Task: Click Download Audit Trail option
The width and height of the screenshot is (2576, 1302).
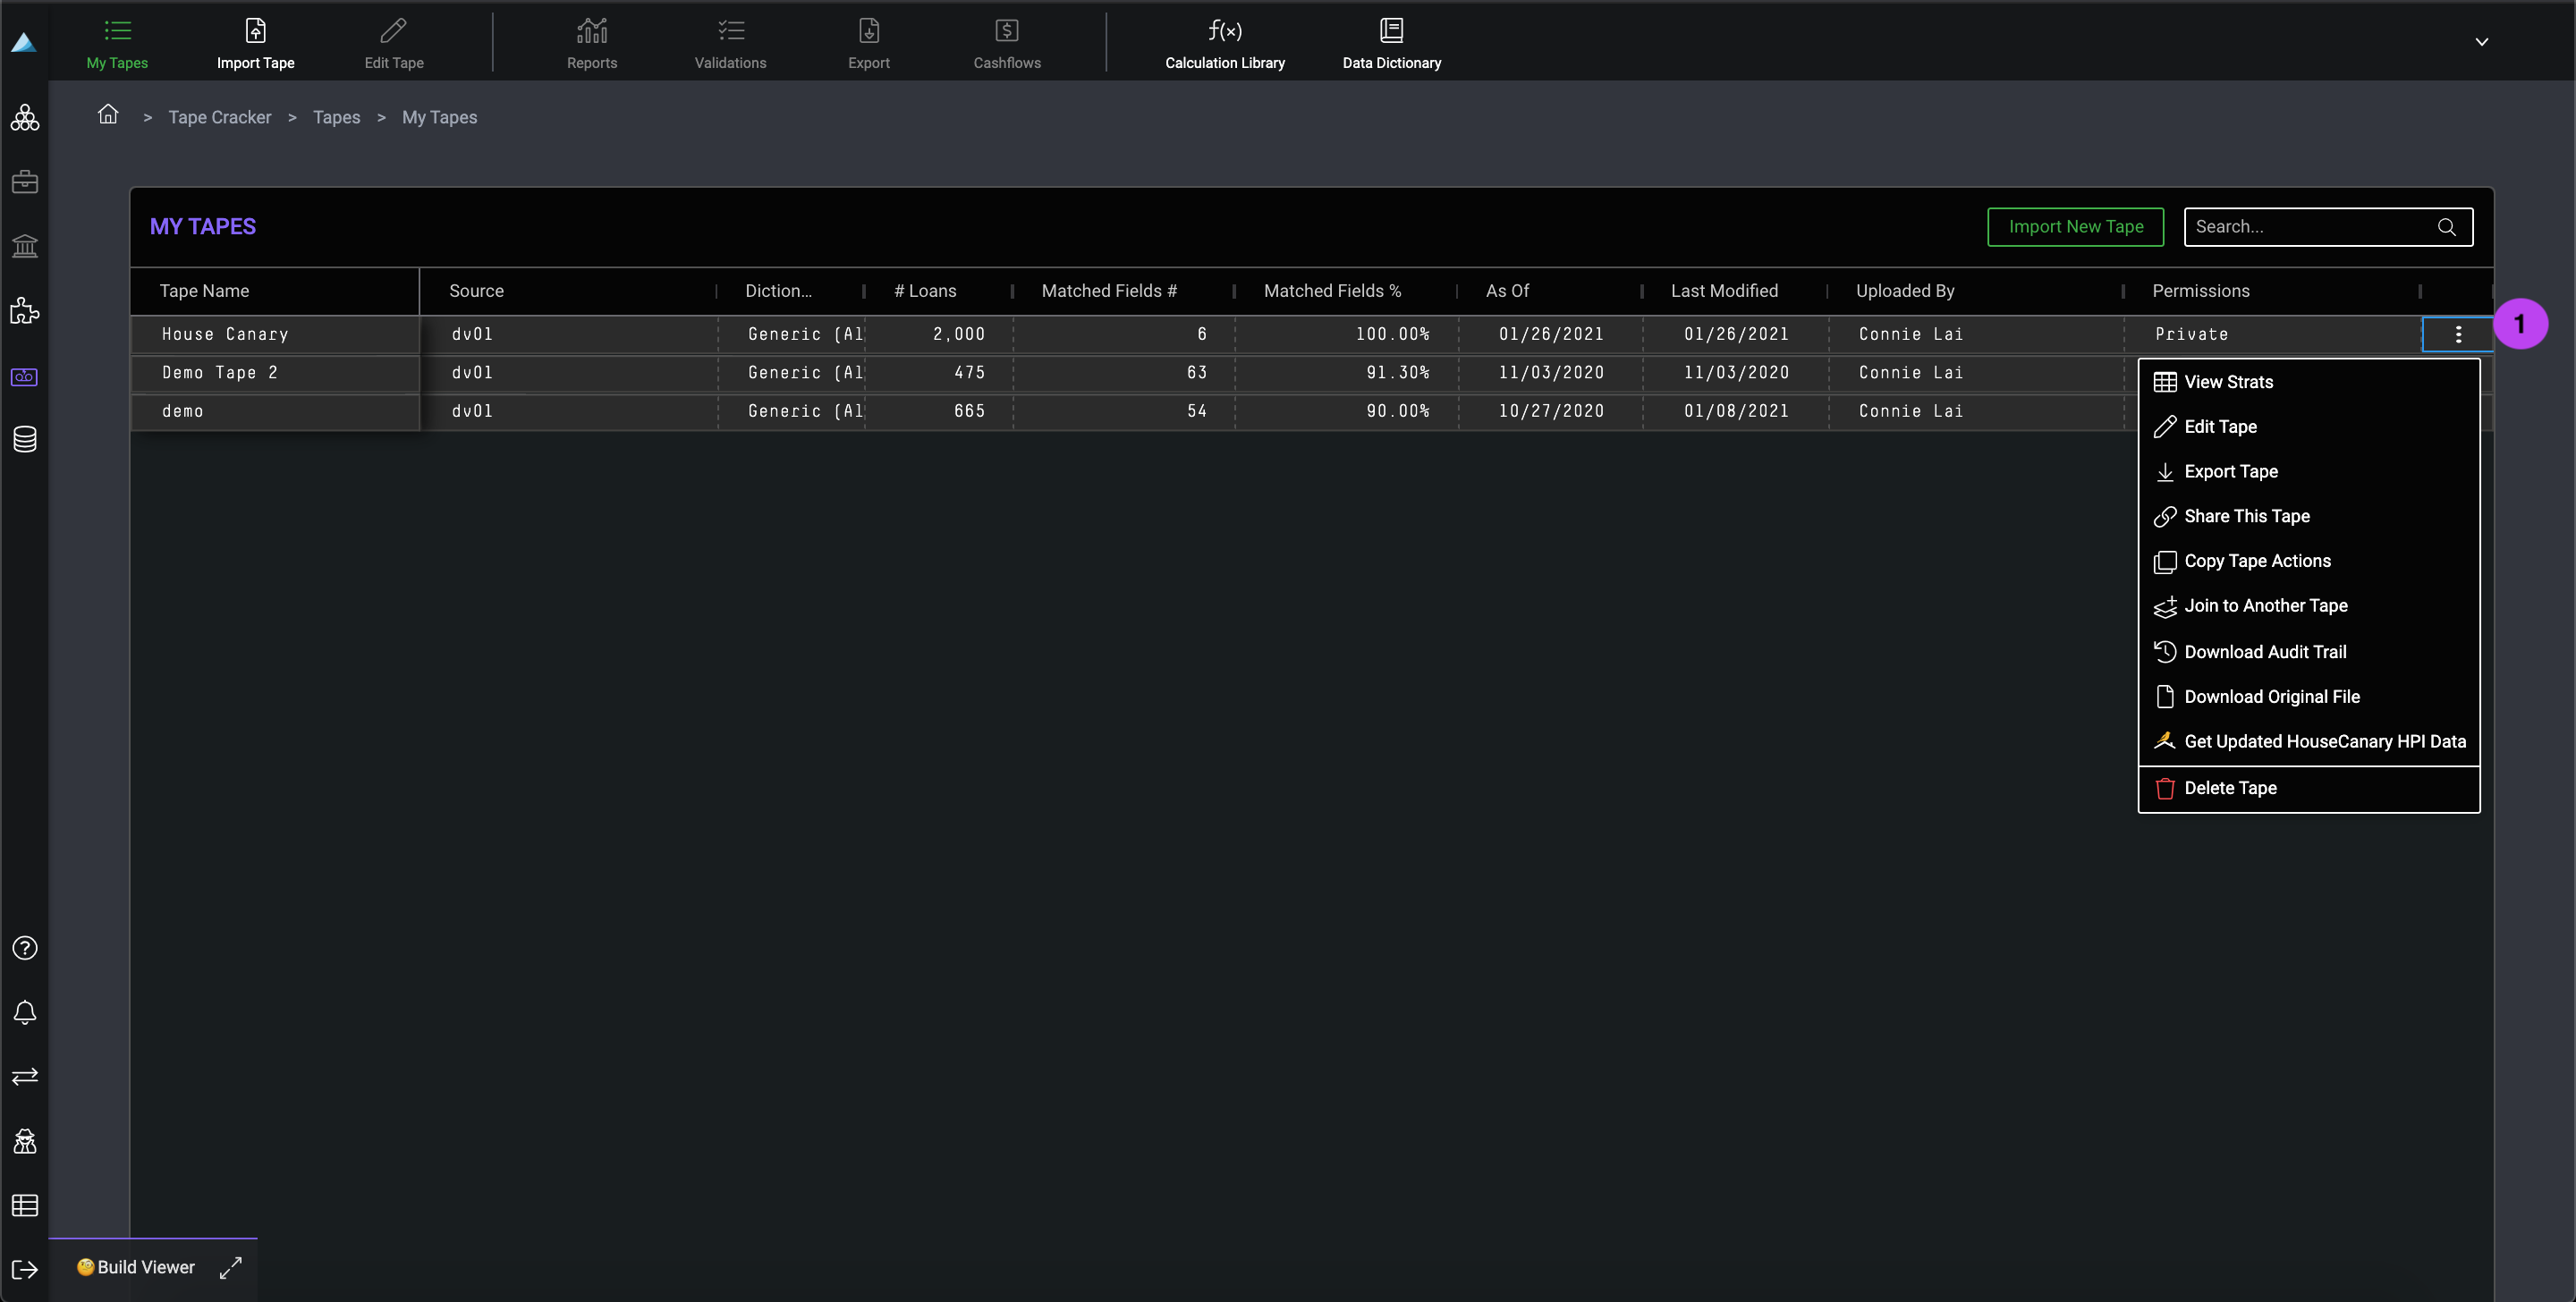Action: [x=2264, y=652]
